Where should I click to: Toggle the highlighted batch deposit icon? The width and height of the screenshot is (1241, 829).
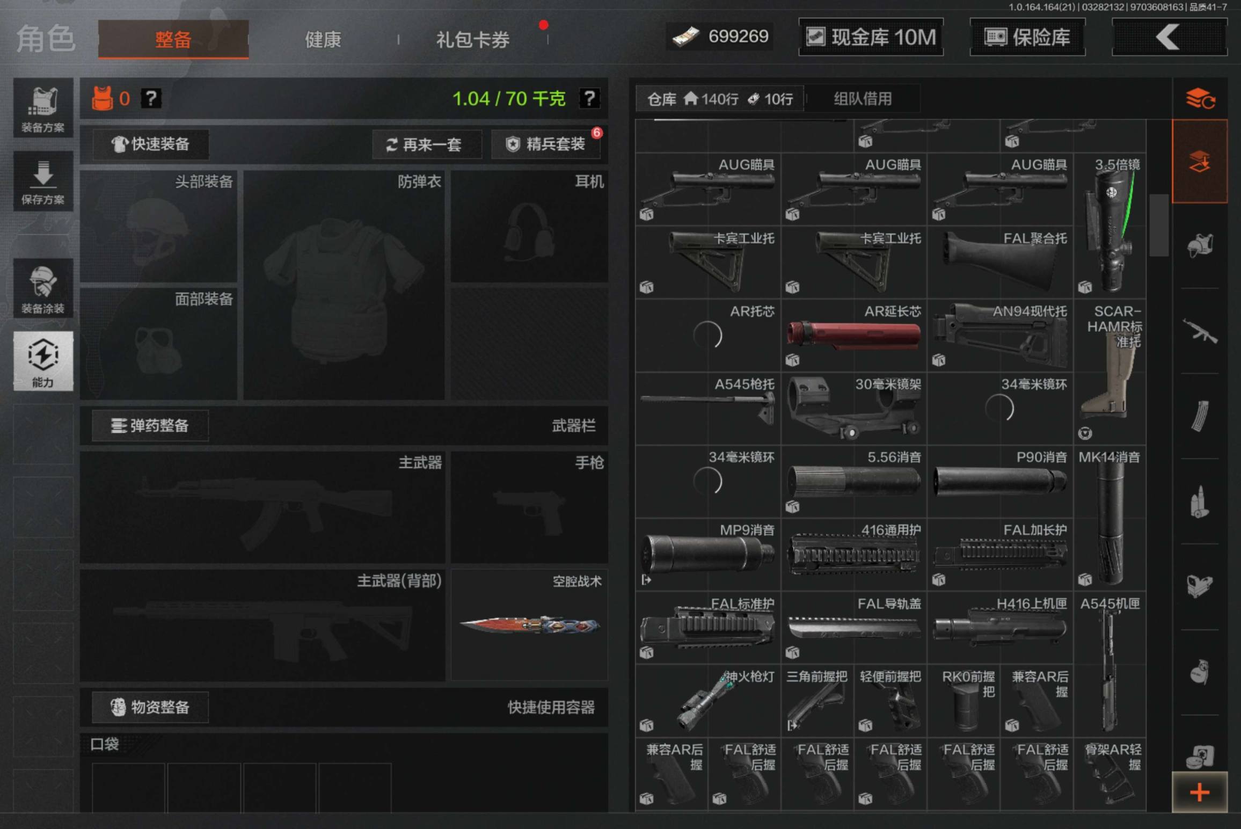pyautogui.click(x=1201, y=162)
